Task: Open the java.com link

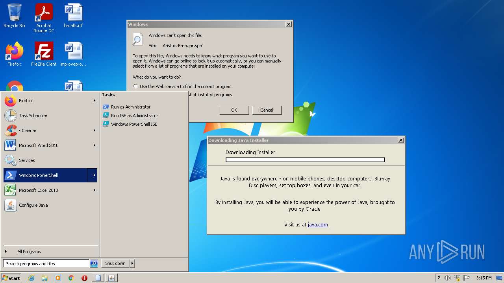Action: [318, 225]
